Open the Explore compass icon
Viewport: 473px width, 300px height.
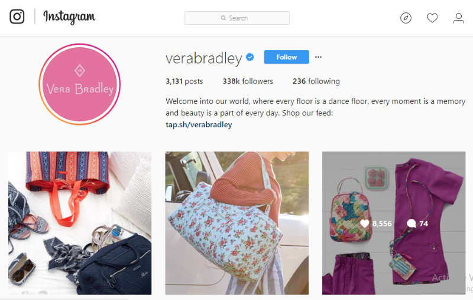coord(406,18)
